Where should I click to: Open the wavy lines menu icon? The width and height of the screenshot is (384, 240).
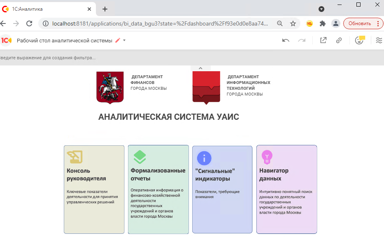point(379,40)
